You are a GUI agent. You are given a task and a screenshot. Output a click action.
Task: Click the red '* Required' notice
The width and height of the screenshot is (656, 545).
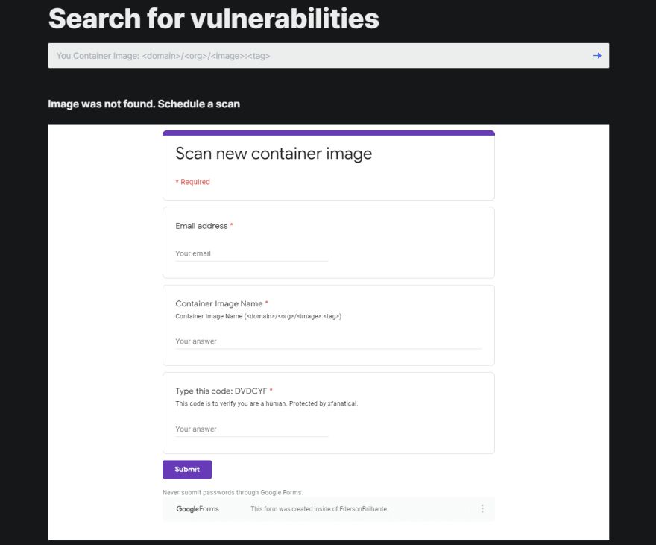[x=192, y=182]
